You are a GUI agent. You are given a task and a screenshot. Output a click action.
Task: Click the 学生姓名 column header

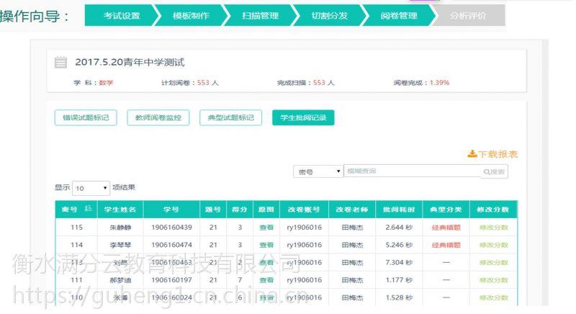tap(120, 210)
